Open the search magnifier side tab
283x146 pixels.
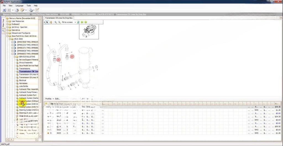click(x=3, y=31)
